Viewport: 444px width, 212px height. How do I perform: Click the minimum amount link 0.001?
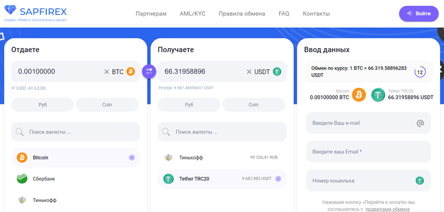pos(21,88)
